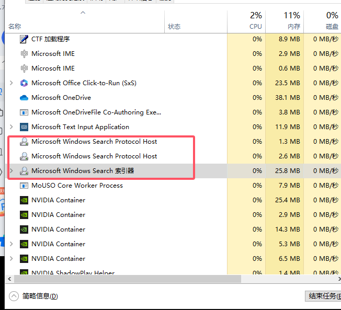Image resolution: width=341 pixels, height=310 pixels.
Task: Collapse to 简略信息 with the round arrow
Action: click(x=14, y=296)
